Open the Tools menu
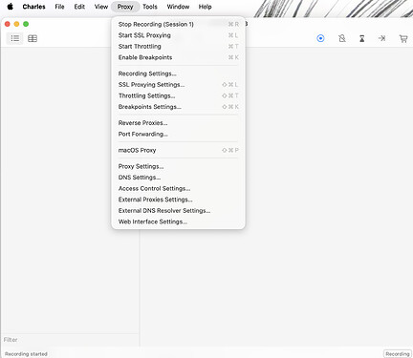 click(150, 7)
